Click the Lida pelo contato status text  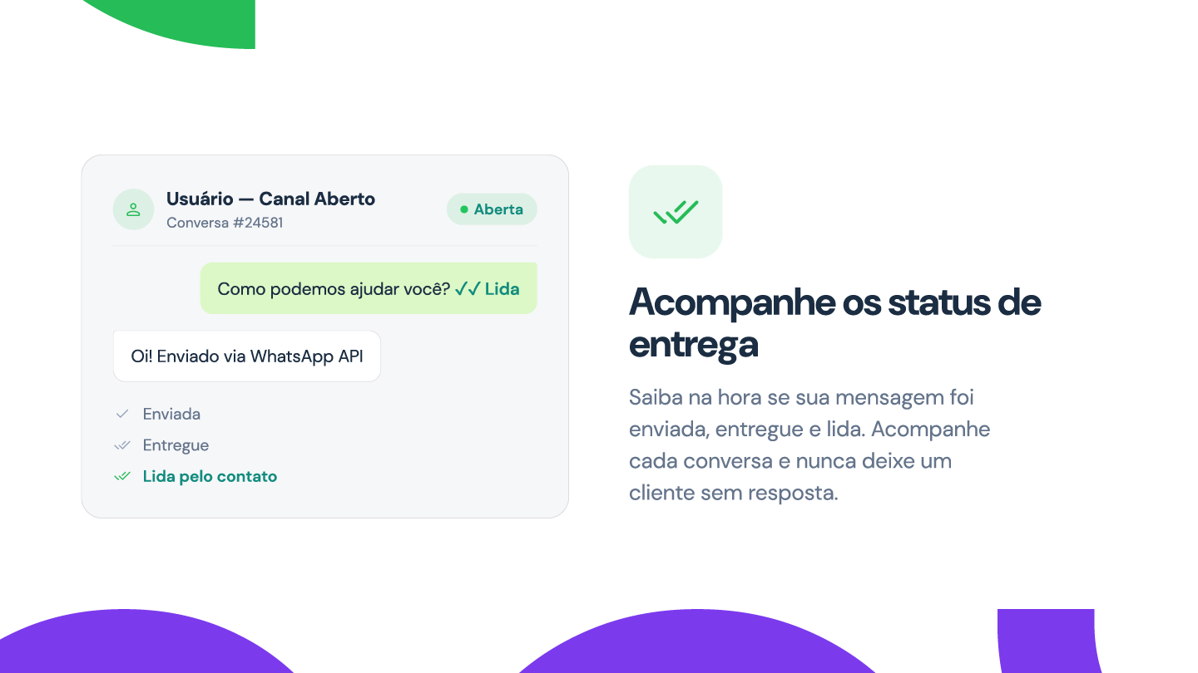210,477
